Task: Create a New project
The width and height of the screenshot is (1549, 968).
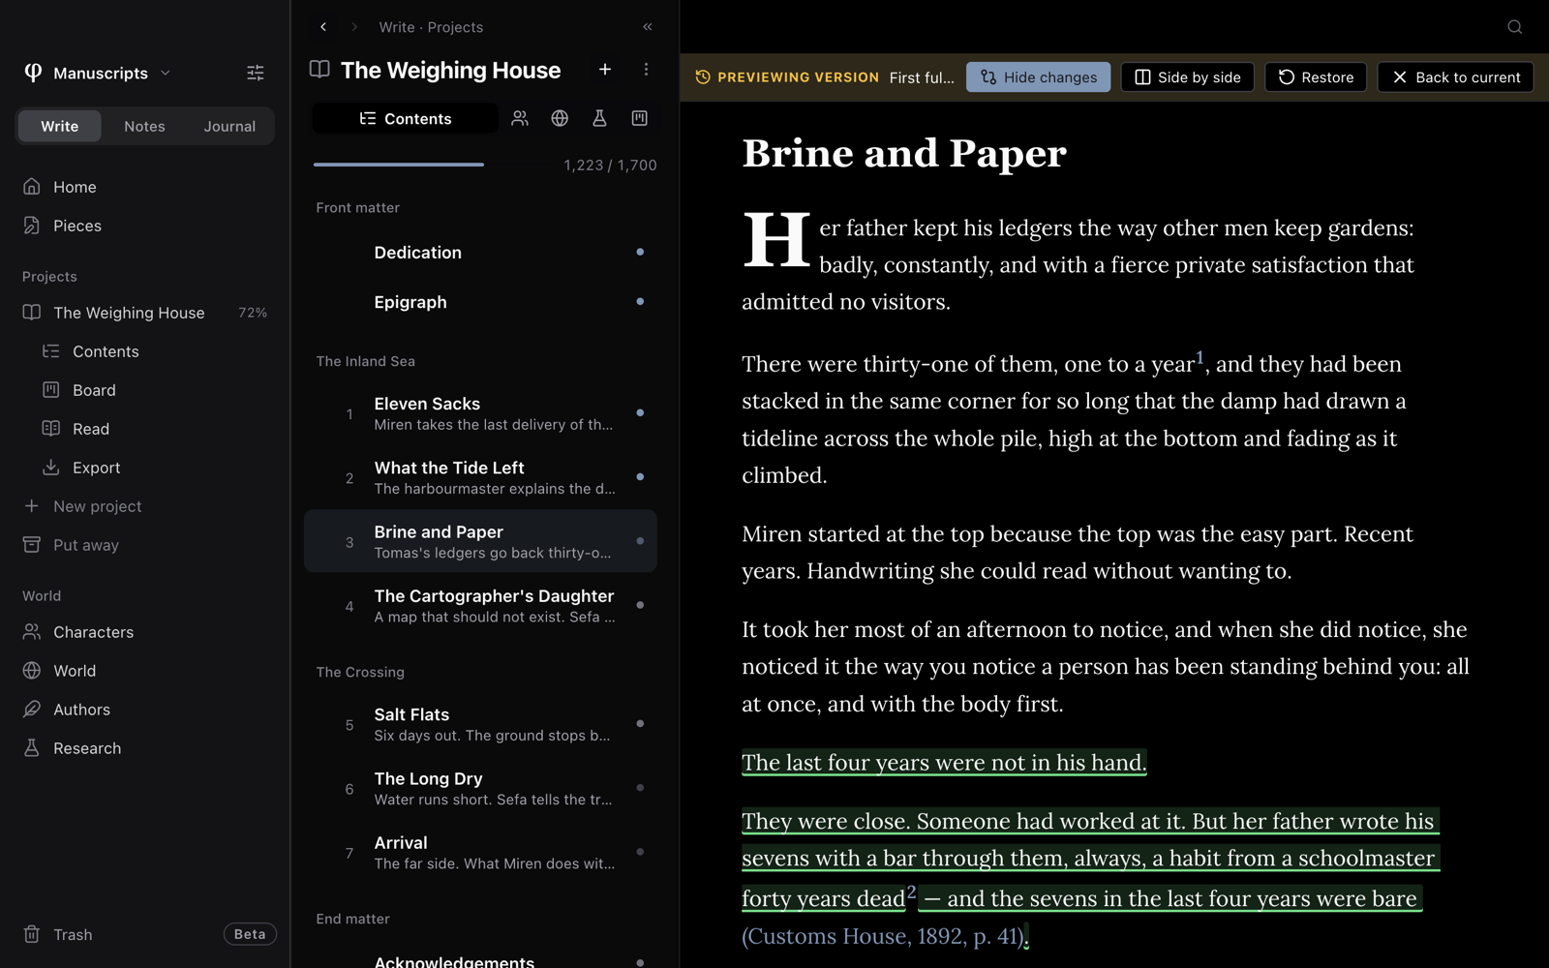Action: click(x=145, y=506)
